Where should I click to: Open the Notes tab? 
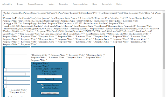95,4
